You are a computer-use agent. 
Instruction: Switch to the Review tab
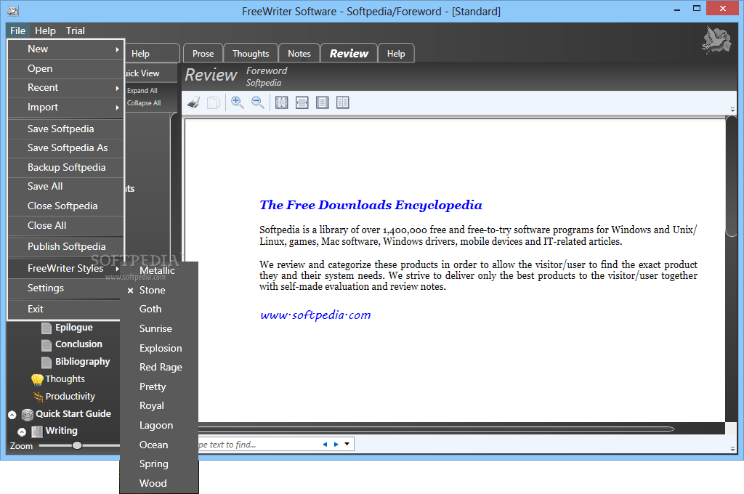pos(349,53)
